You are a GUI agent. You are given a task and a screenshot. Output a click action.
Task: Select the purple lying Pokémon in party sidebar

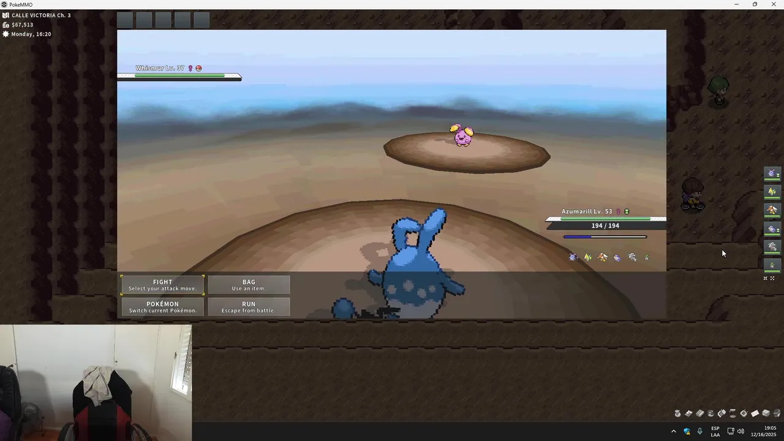772,228
